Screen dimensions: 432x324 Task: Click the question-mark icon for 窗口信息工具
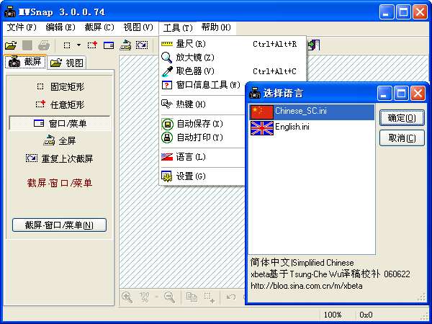click(x=167, y=85)
